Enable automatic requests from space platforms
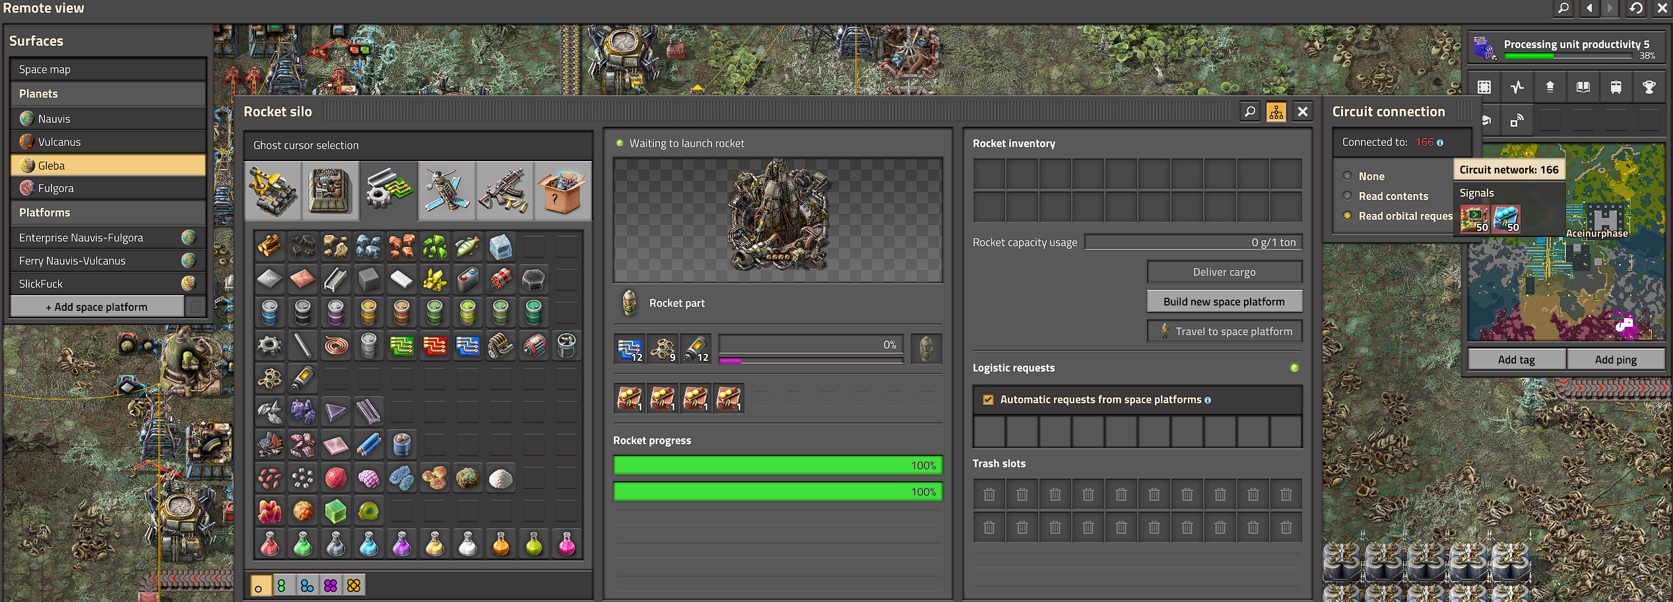This screenshot has height=602, width=1673. coord(988,399)
